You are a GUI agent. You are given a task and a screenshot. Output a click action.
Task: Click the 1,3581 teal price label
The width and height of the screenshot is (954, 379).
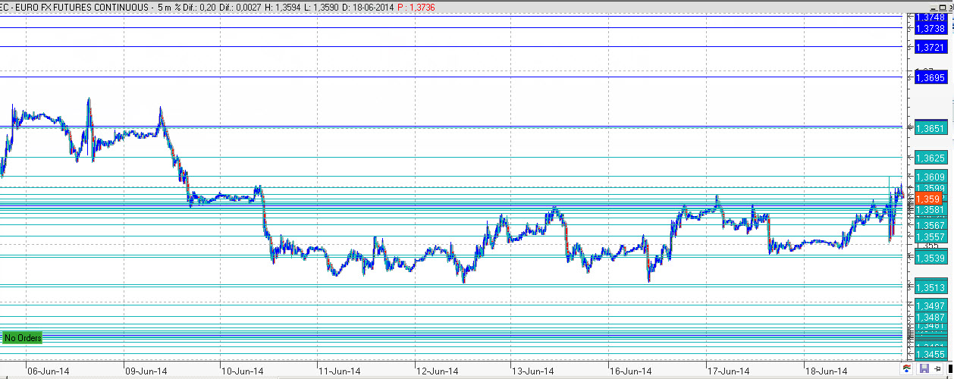pos(931,210)
